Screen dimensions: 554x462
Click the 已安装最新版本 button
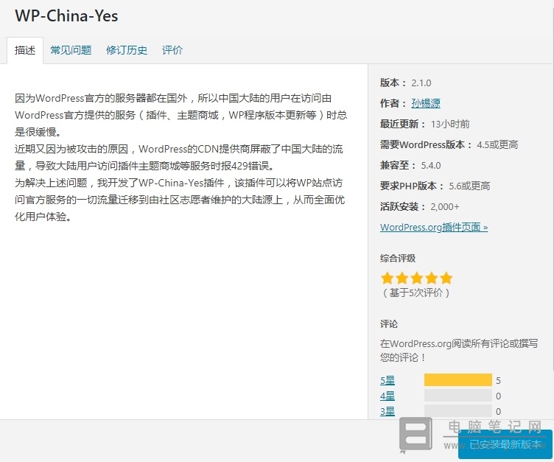[505, 444]
